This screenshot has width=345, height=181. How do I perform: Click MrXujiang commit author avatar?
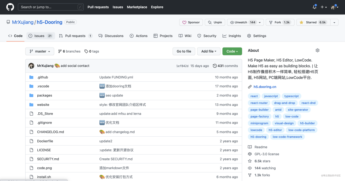31,66
